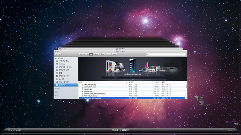Click the restore button on the bottom right

point(230,130)
